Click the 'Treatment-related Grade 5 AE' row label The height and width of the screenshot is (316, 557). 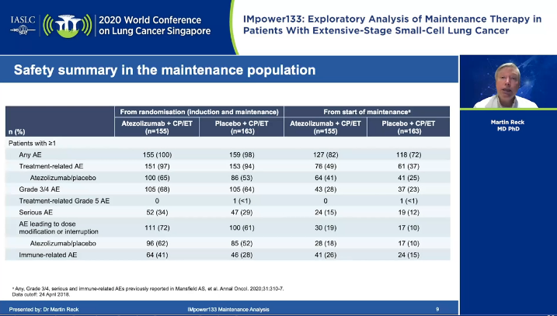coord(64,201)
